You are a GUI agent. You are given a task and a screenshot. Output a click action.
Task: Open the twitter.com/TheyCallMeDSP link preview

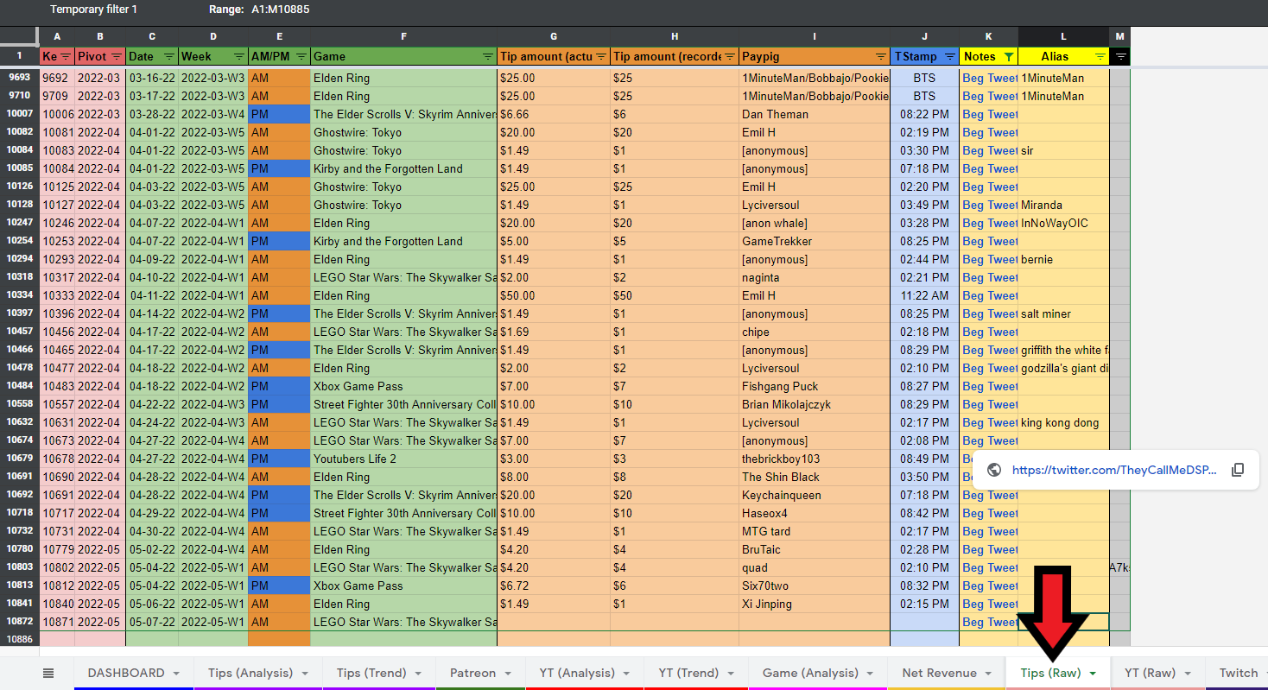click(x=1114, y=470)
